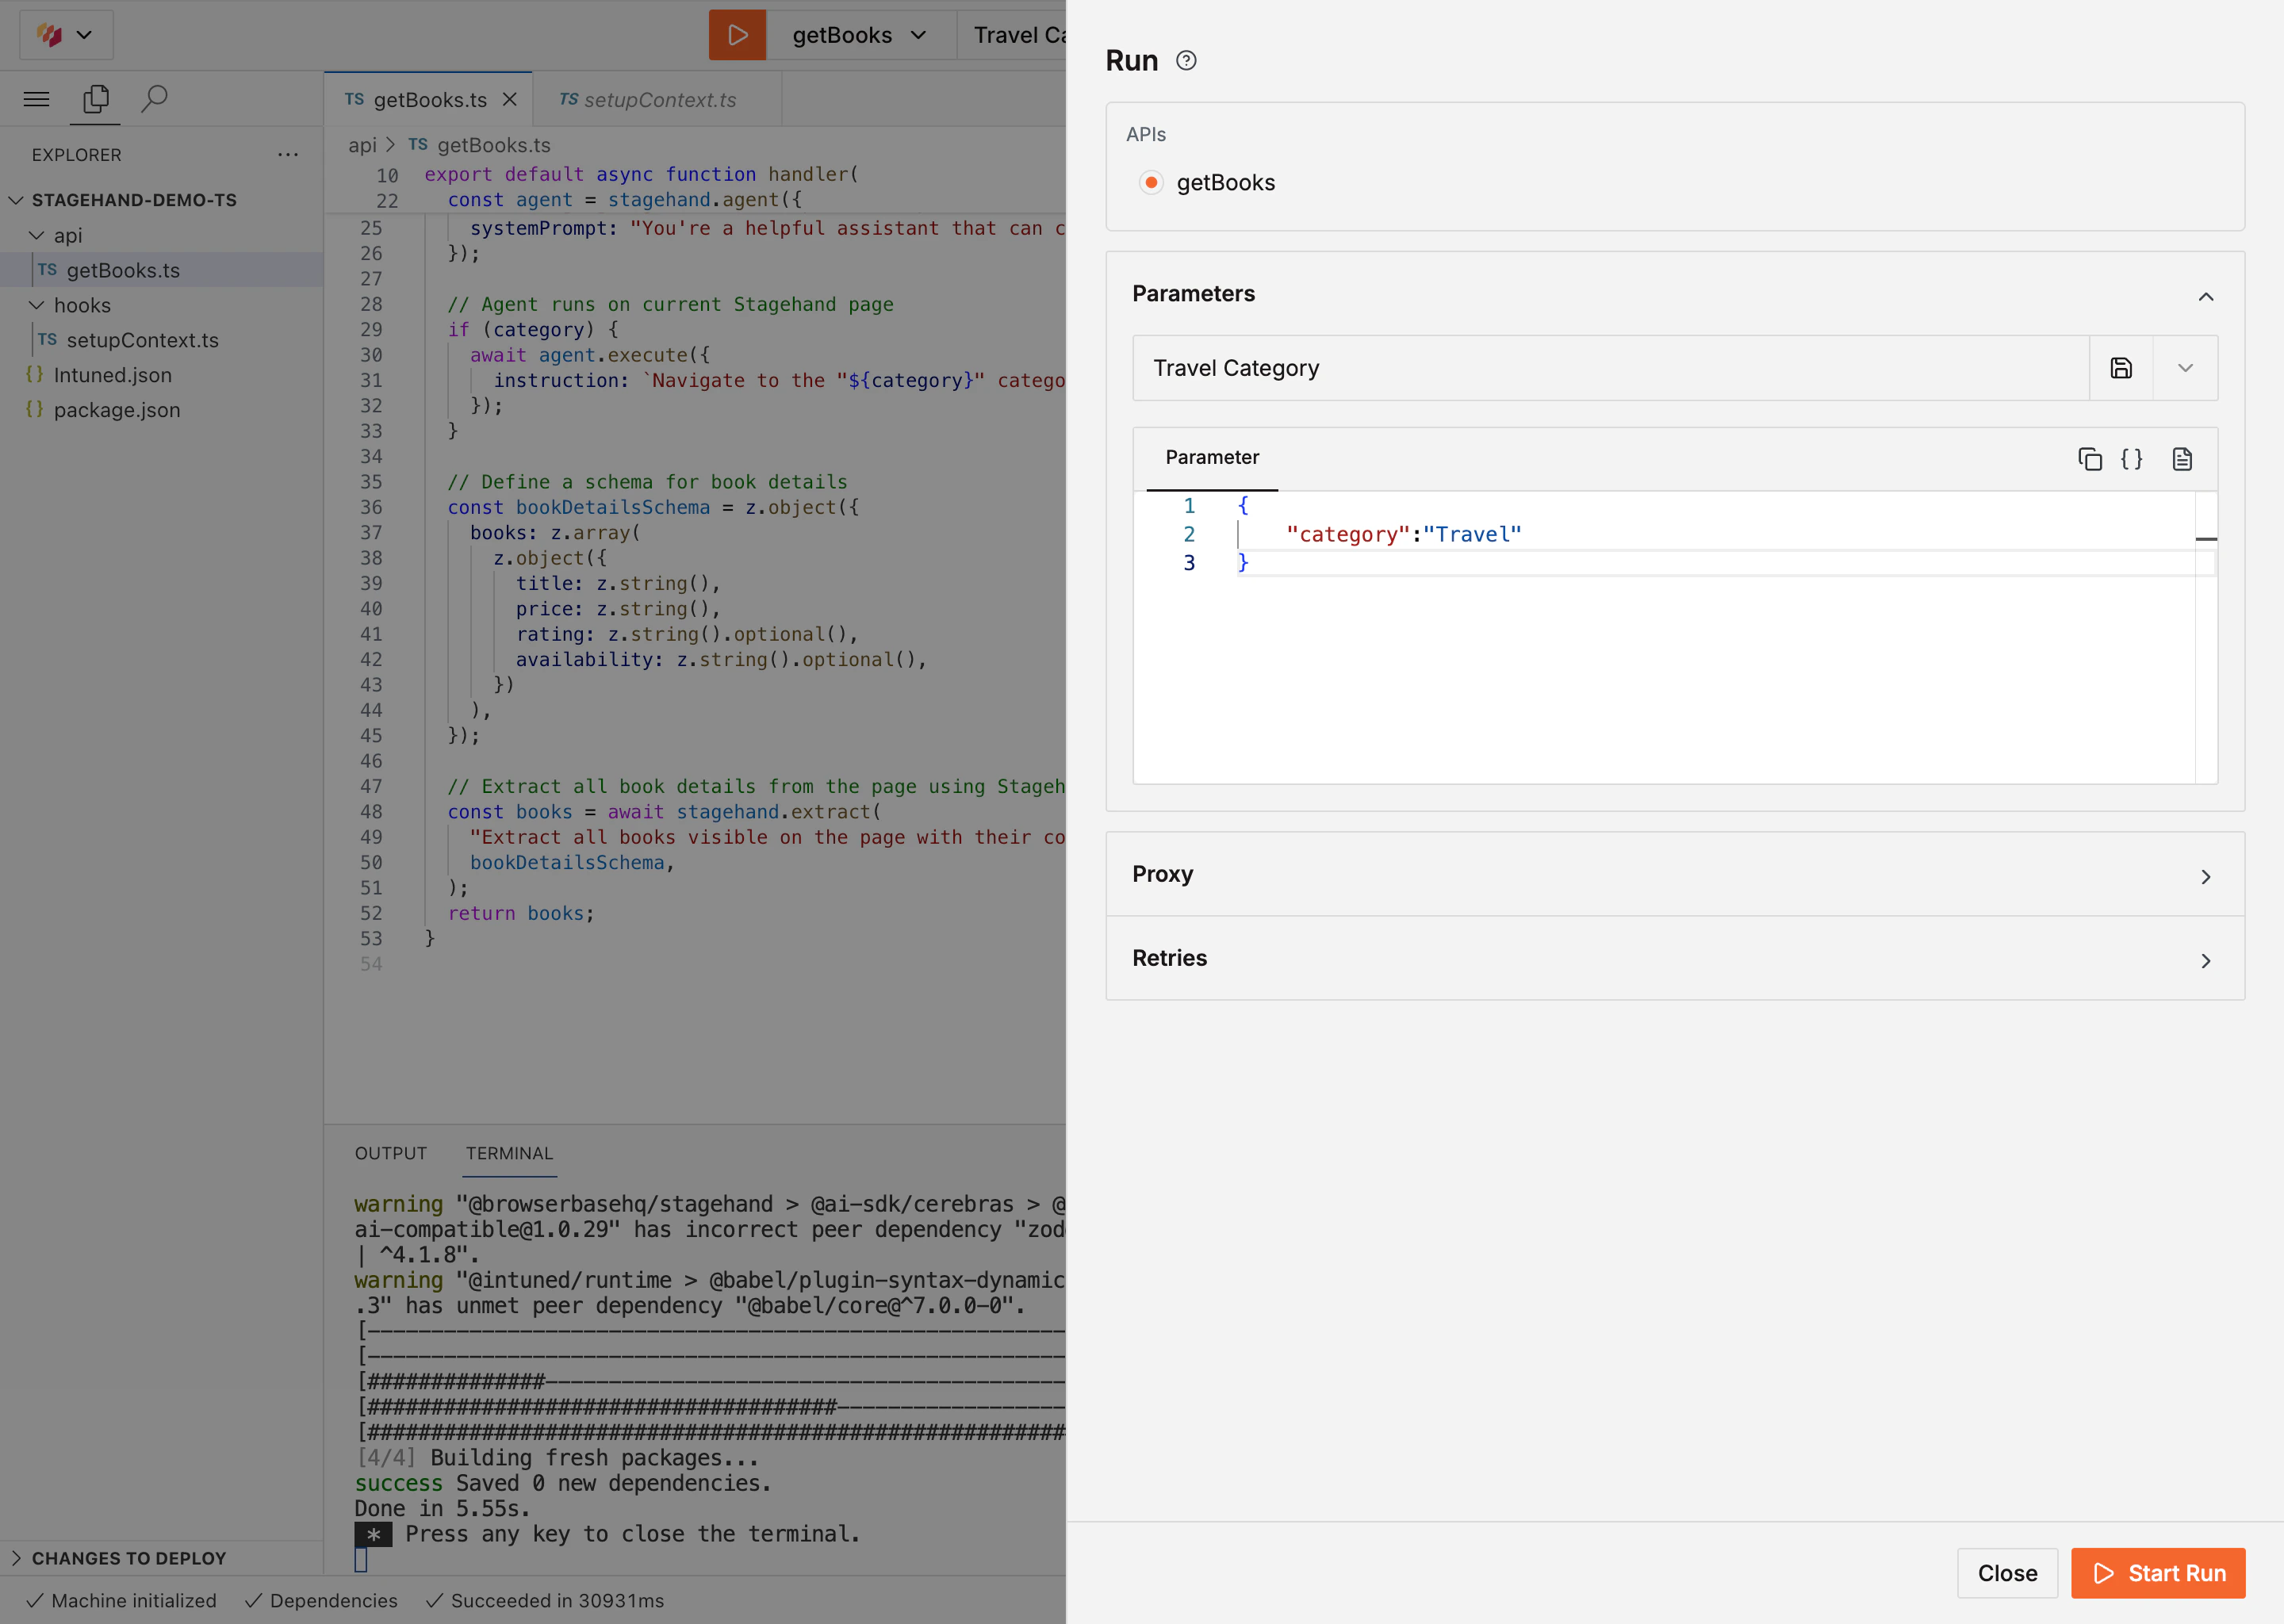Viewport: 2284px width, 1624px height.
Task: Switch to the OUTPUT panel tab
Action: pyautogui.click(x=391, y=1153)
